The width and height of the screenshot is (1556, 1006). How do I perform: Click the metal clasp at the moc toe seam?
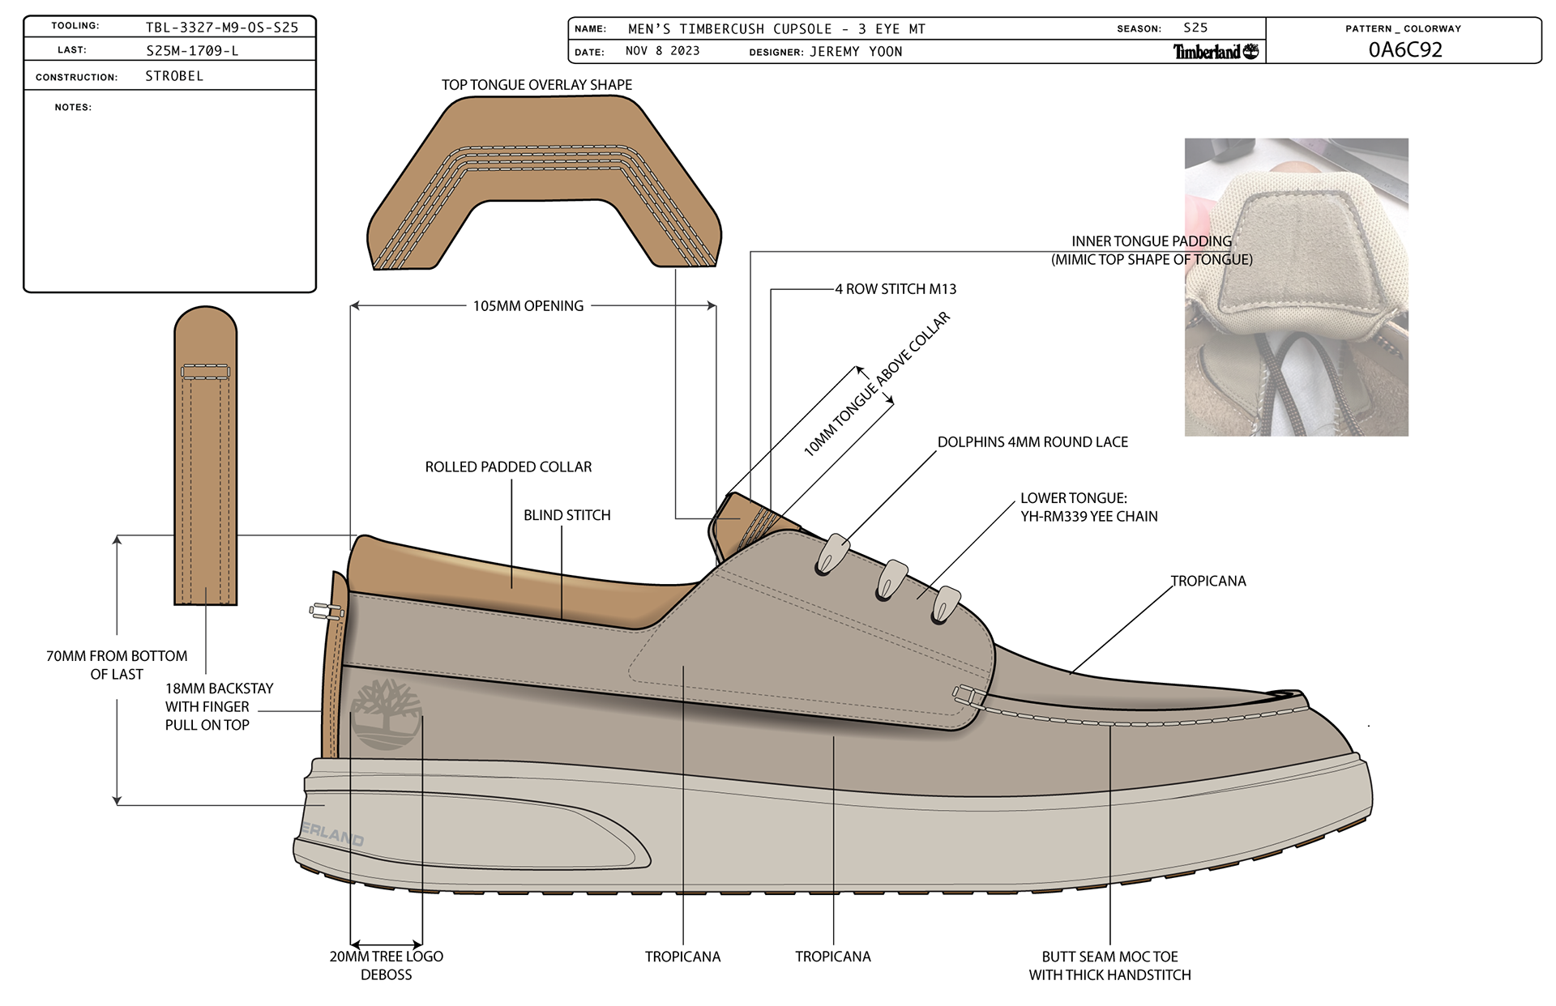(968, 697)
